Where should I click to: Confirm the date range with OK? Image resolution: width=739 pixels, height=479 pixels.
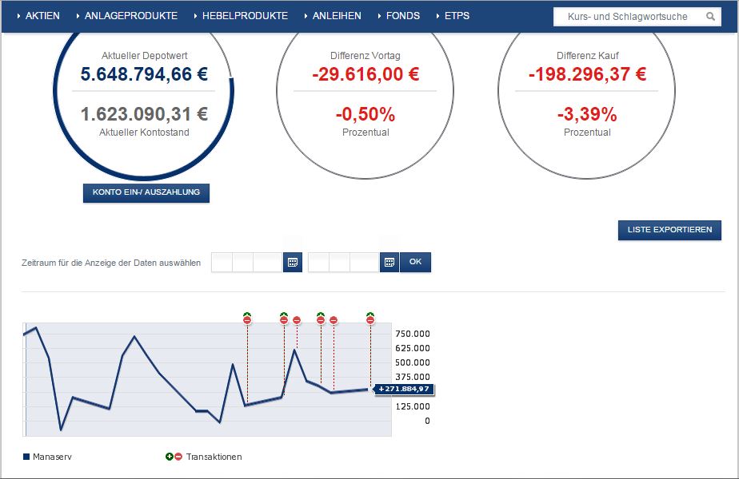(415, 262)
